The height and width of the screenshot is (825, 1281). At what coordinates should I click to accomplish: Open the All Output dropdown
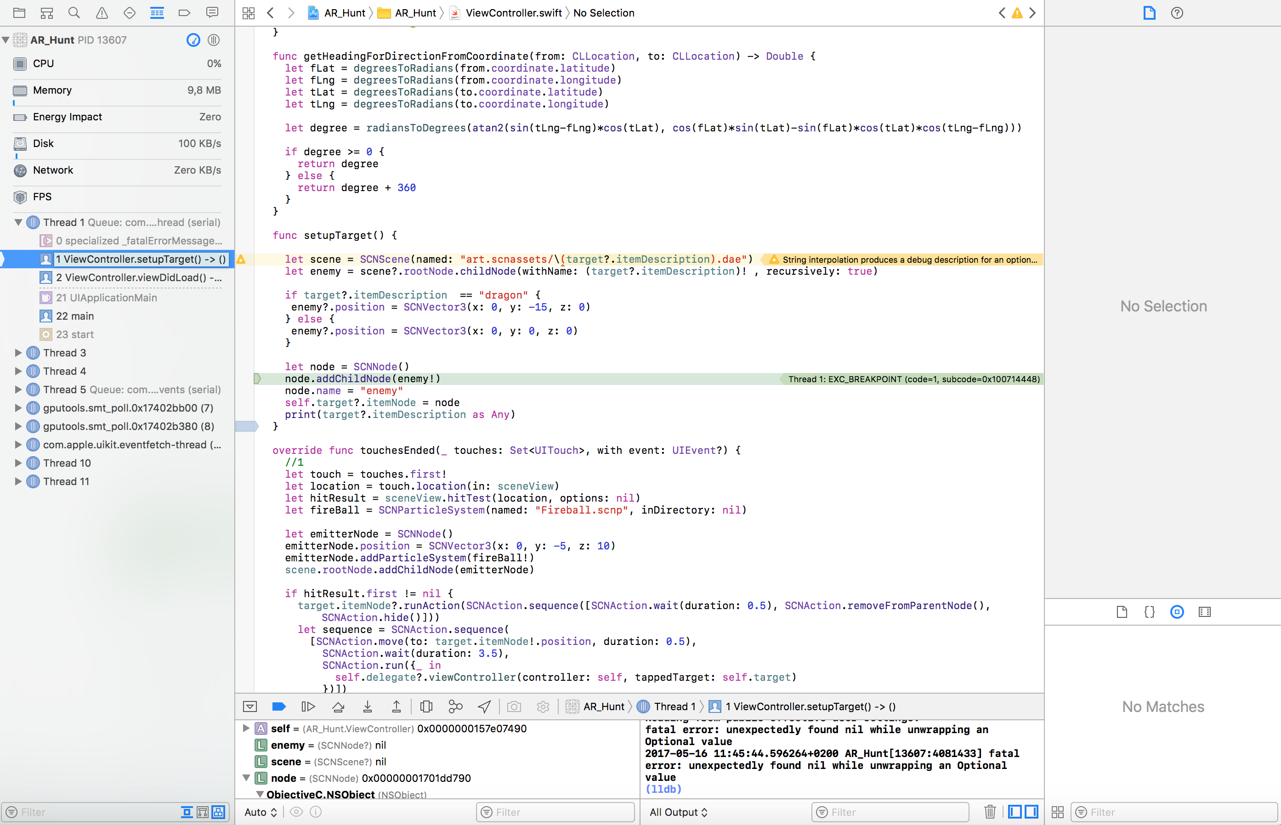pyautogui.click(x=678, y=812)
